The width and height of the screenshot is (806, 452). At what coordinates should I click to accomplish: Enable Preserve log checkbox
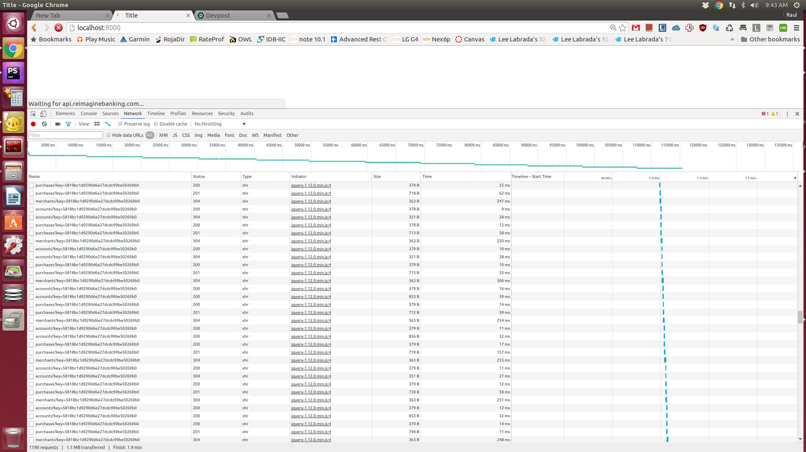121,124
